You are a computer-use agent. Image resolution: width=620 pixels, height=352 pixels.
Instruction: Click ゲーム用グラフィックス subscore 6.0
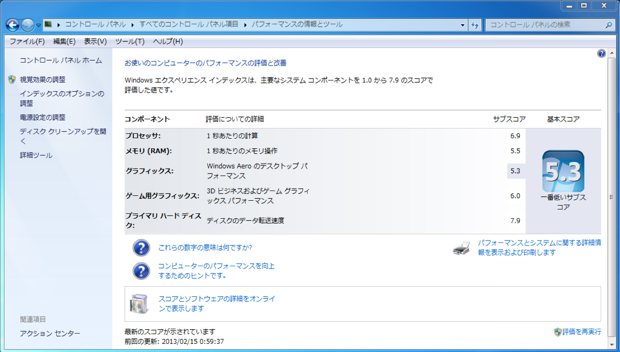(x=515, y=196)
